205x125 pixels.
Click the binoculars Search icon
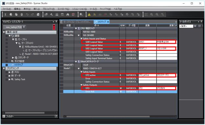[x=68, y=15]
